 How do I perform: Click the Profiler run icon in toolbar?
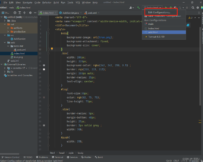coord(180,8)
